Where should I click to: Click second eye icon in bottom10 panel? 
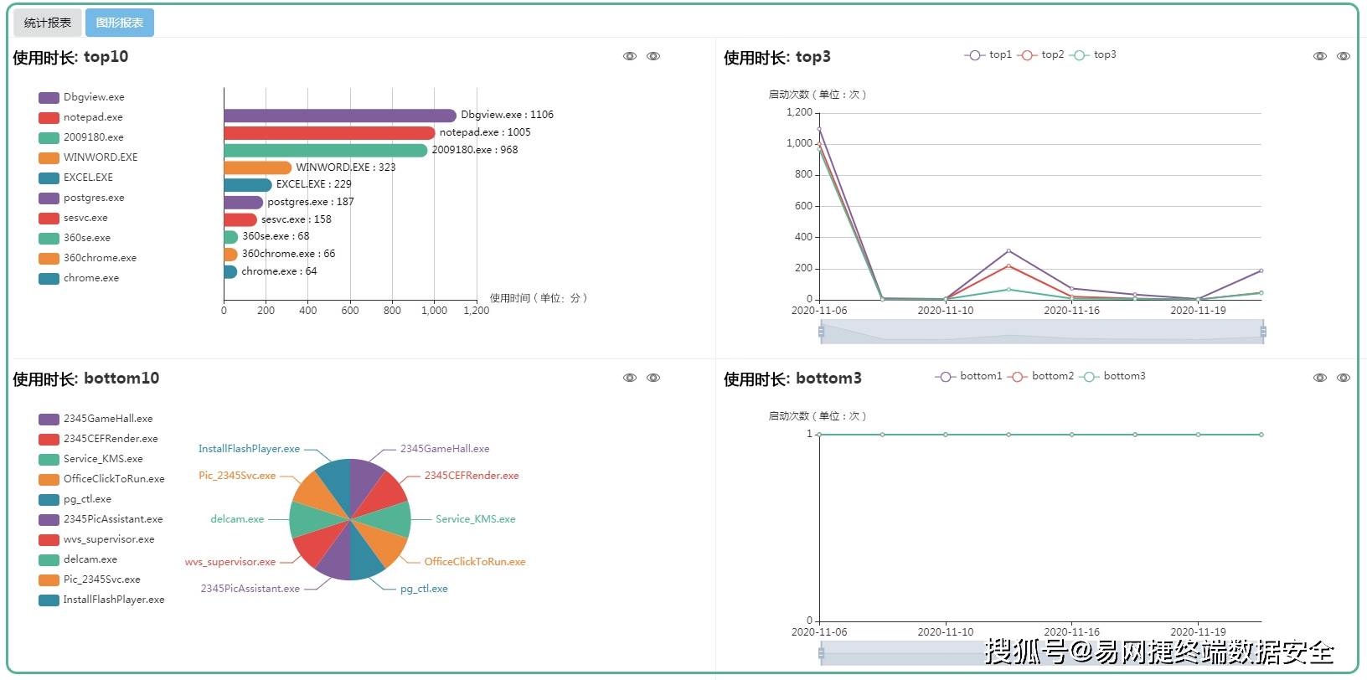pos(653,378)
